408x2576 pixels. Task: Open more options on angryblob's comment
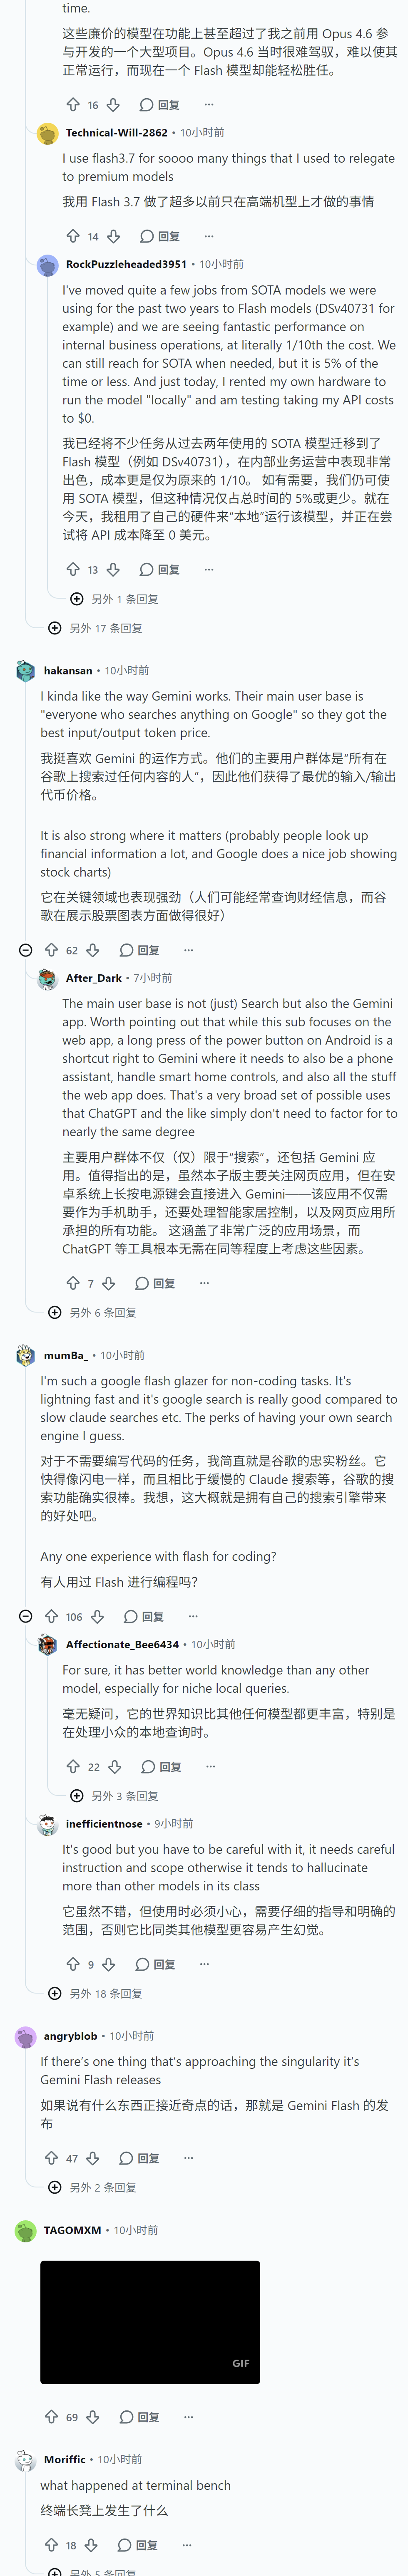tap(189, 2158)
